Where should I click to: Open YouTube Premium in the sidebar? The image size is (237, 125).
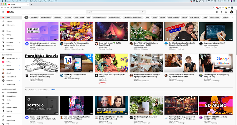coord(11,92)
